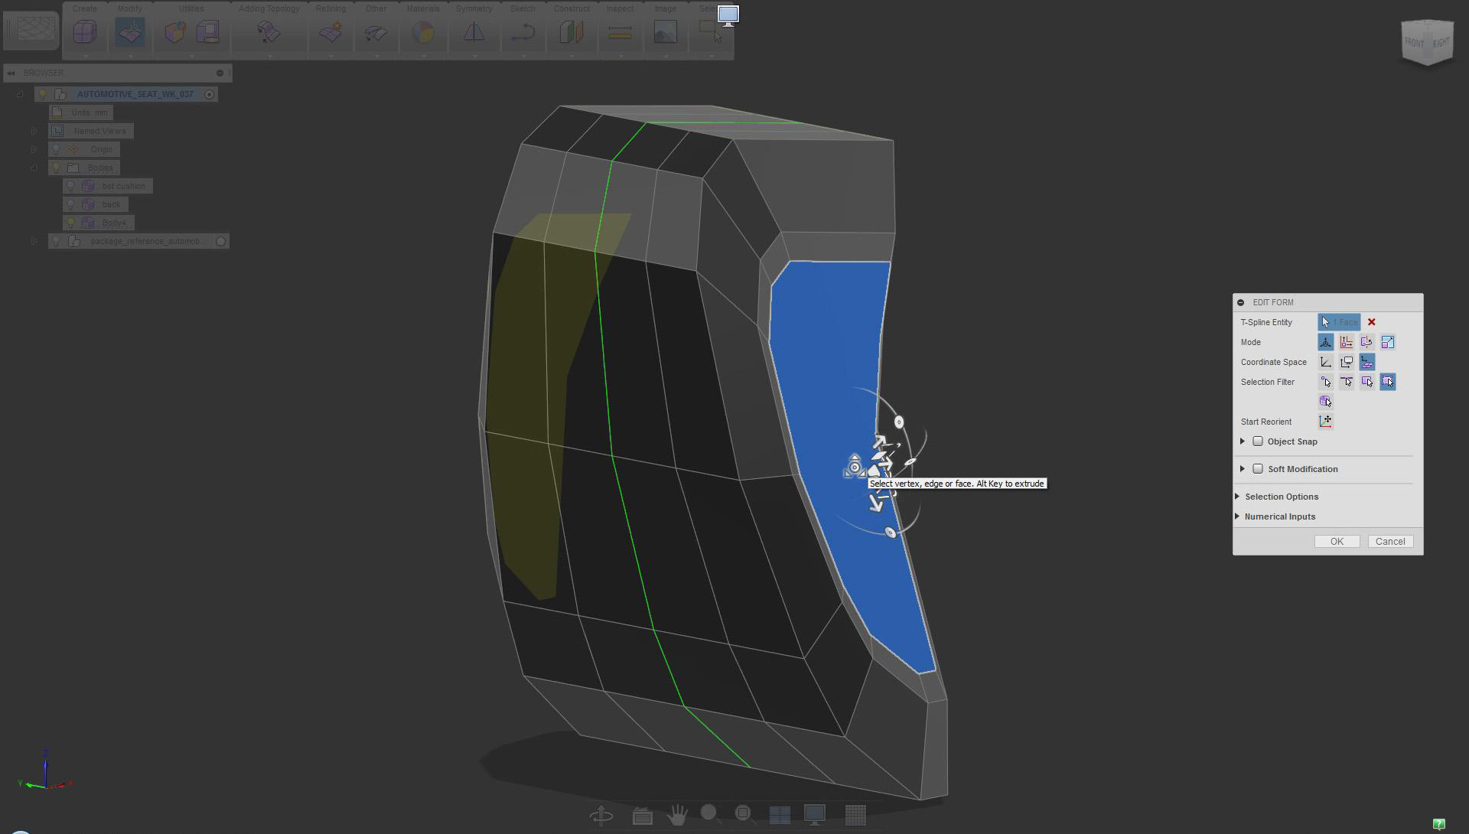Toggle visibility bulb of Body4

(x=70, y=223)
